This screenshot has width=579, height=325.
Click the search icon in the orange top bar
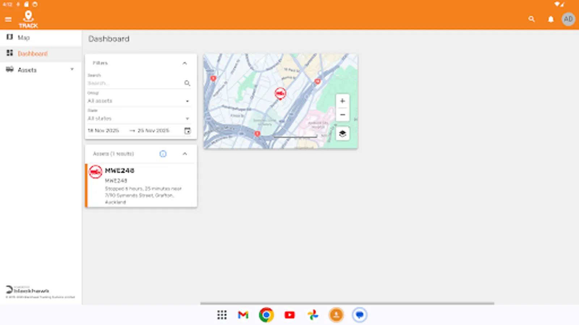[x=532, y=19]
